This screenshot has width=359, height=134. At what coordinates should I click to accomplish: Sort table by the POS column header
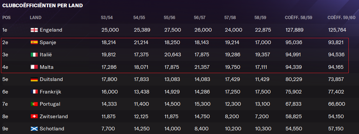[x=6, y=18]
